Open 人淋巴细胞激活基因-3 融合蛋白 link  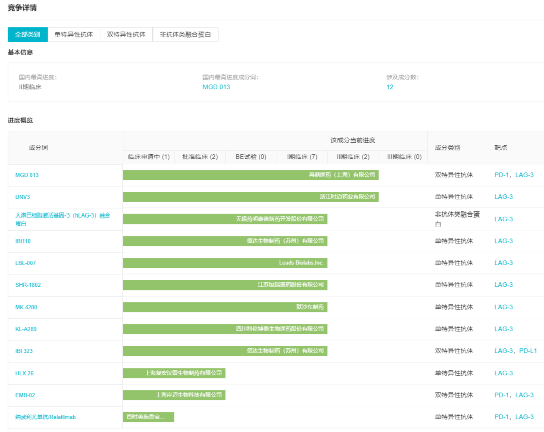[63, 219]
